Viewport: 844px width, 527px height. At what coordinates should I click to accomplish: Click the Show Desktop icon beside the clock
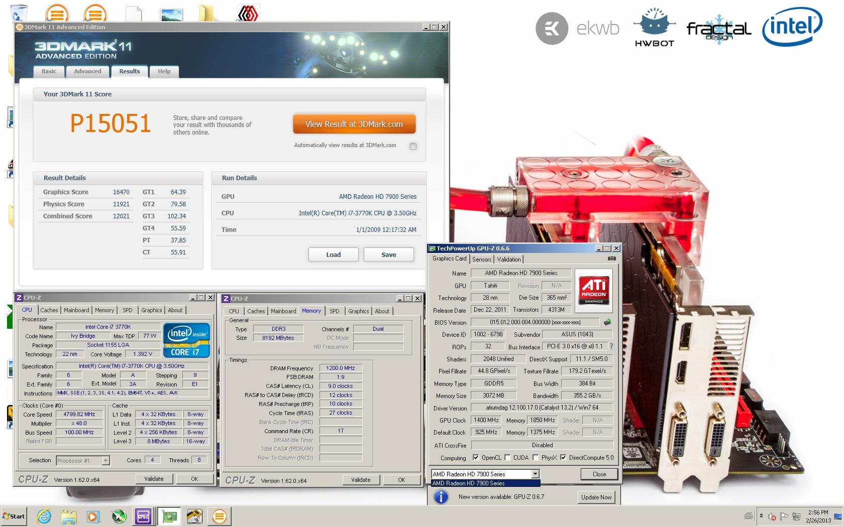839,516
